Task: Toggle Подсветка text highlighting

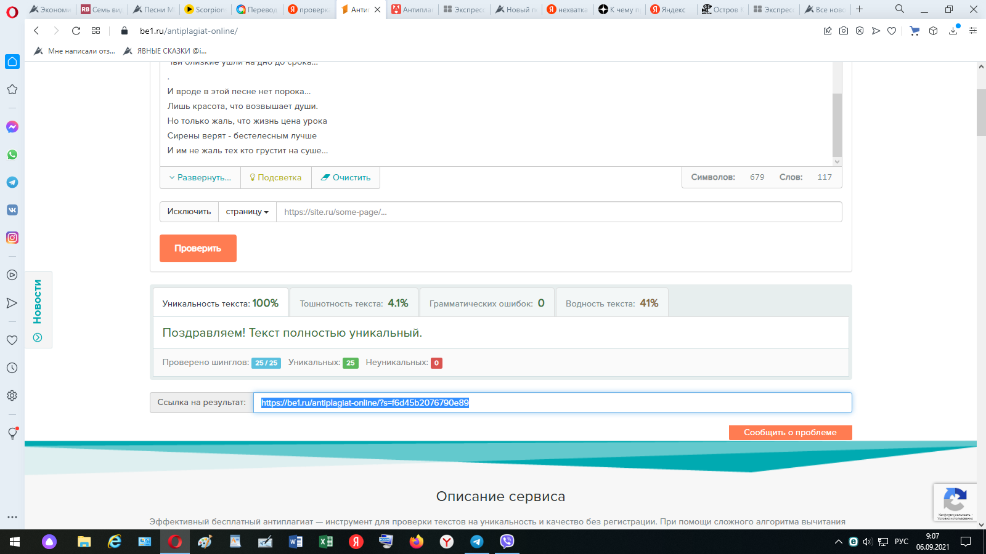Action: tap(275, 177)
